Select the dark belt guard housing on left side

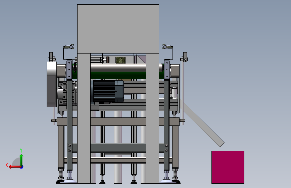52,84
